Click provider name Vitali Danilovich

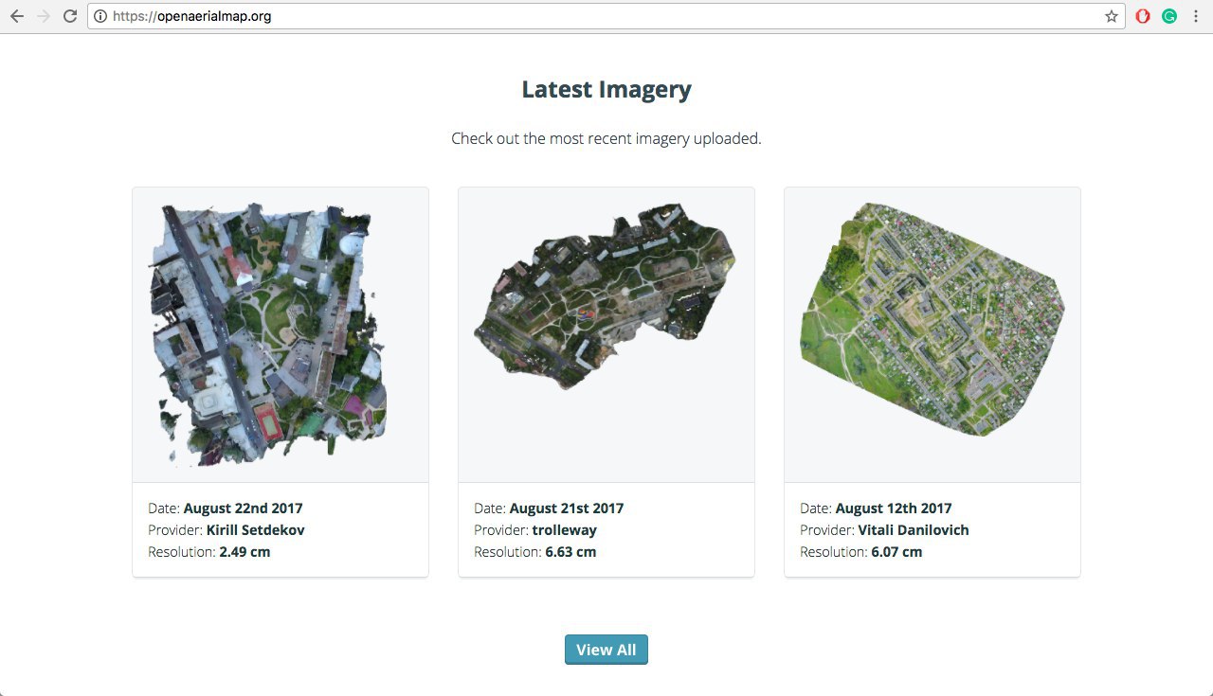click(x=914, y=530)
